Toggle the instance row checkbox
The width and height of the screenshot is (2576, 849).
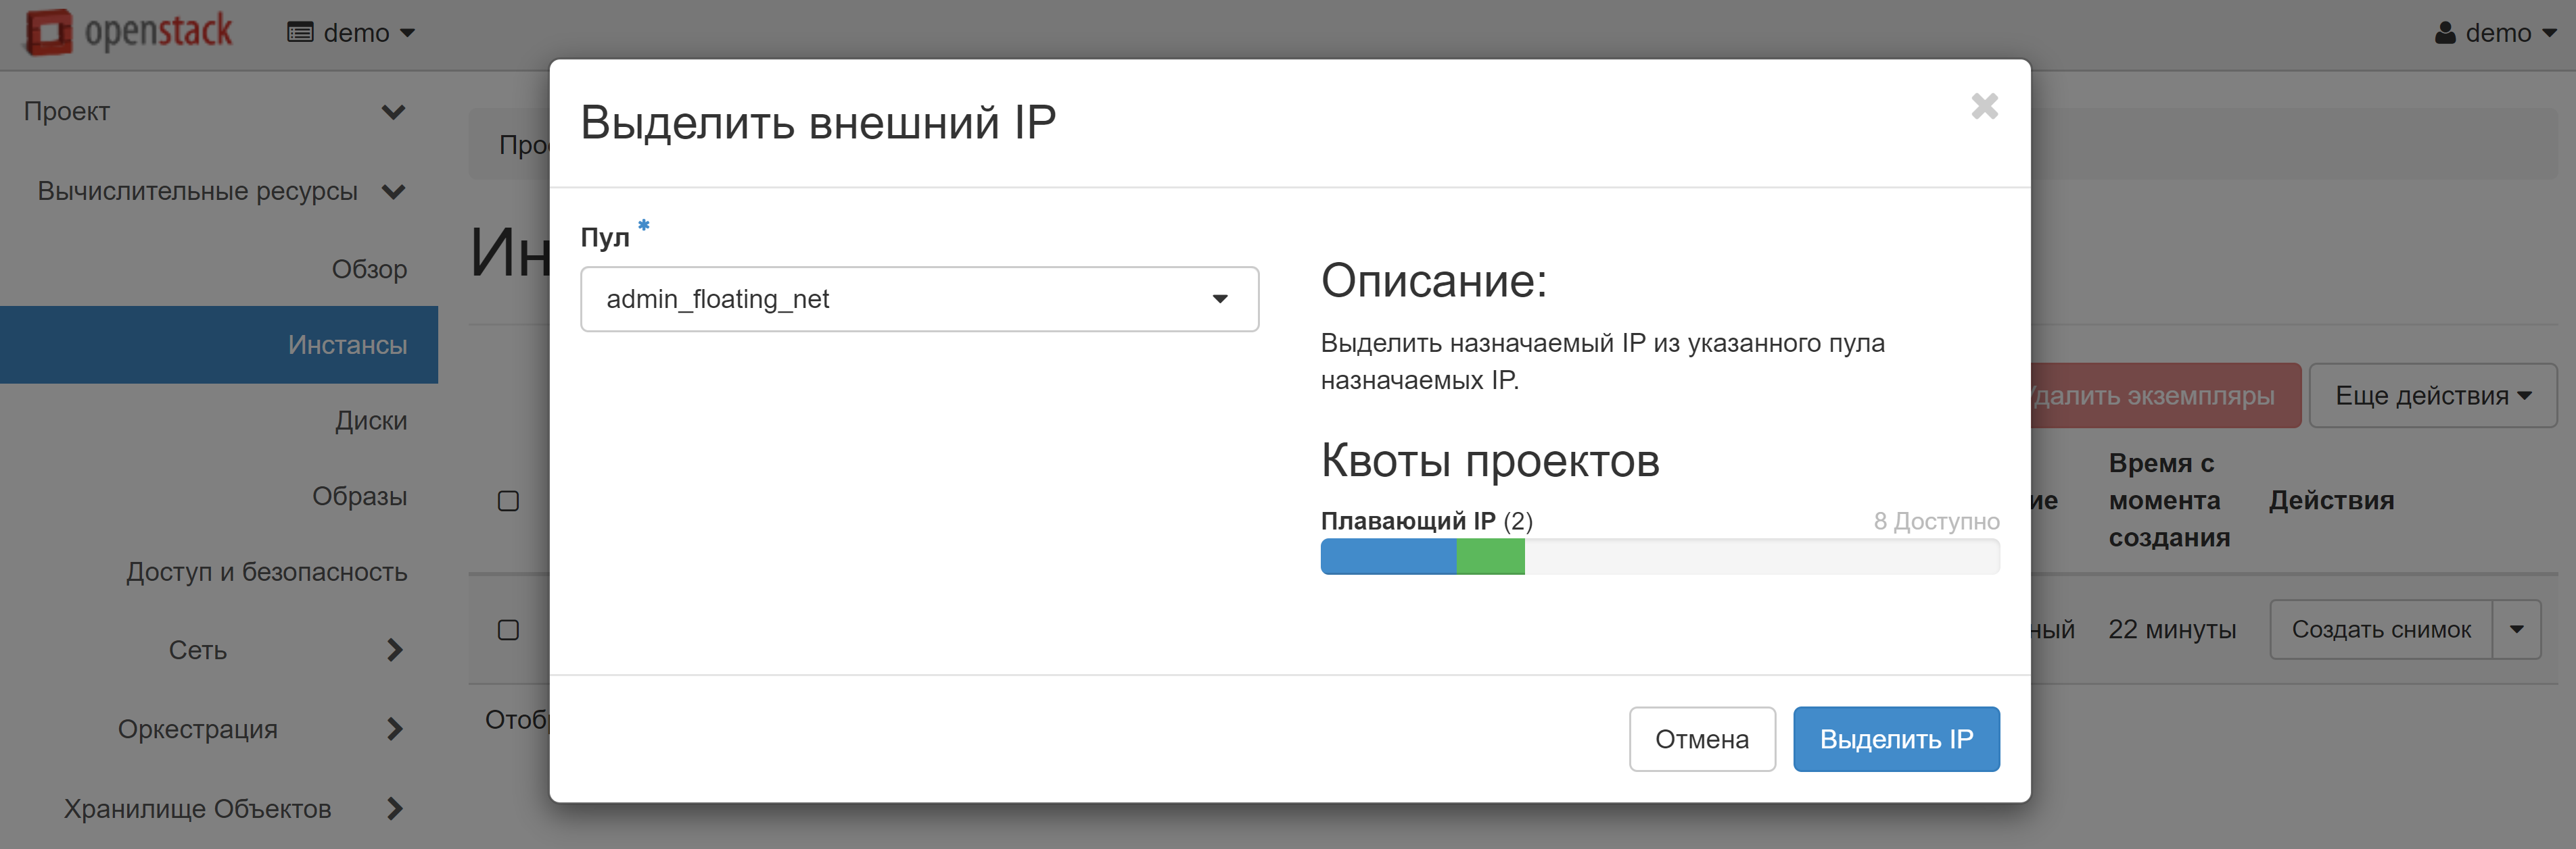pyautogui.click(x=508, y=630)
